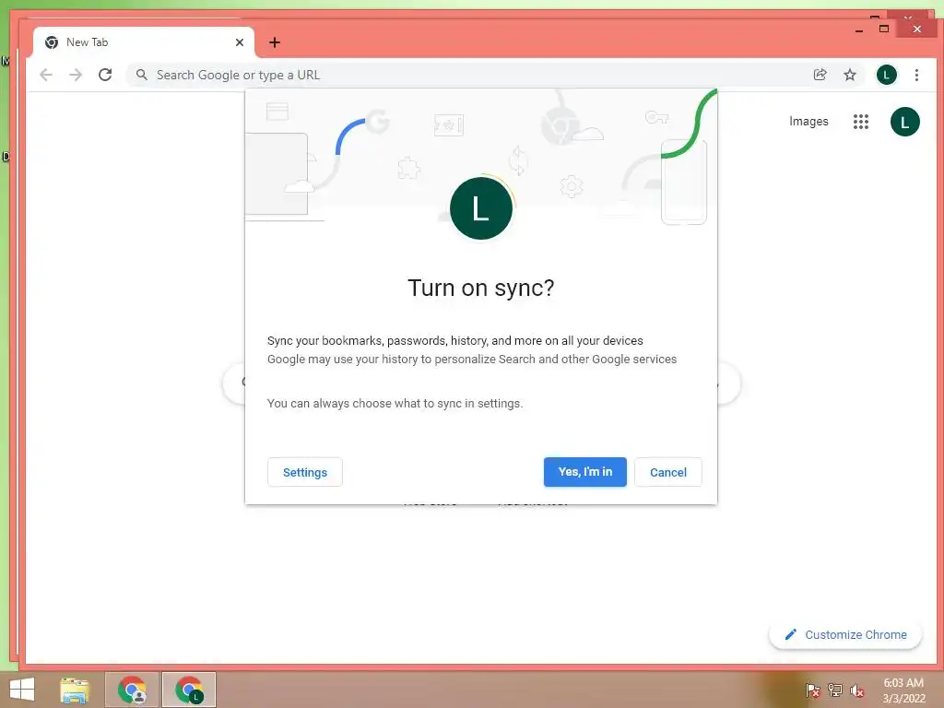This screenshot has height=708, width=944.
Task: Open File Explorer from the taskbar
Action: (x=75, y=690)
